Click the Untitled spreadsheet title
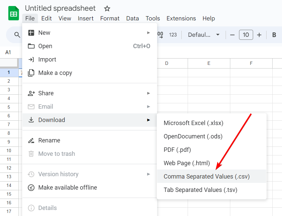The height and width of the screenshot is (216, 282). tap(60, 8)
